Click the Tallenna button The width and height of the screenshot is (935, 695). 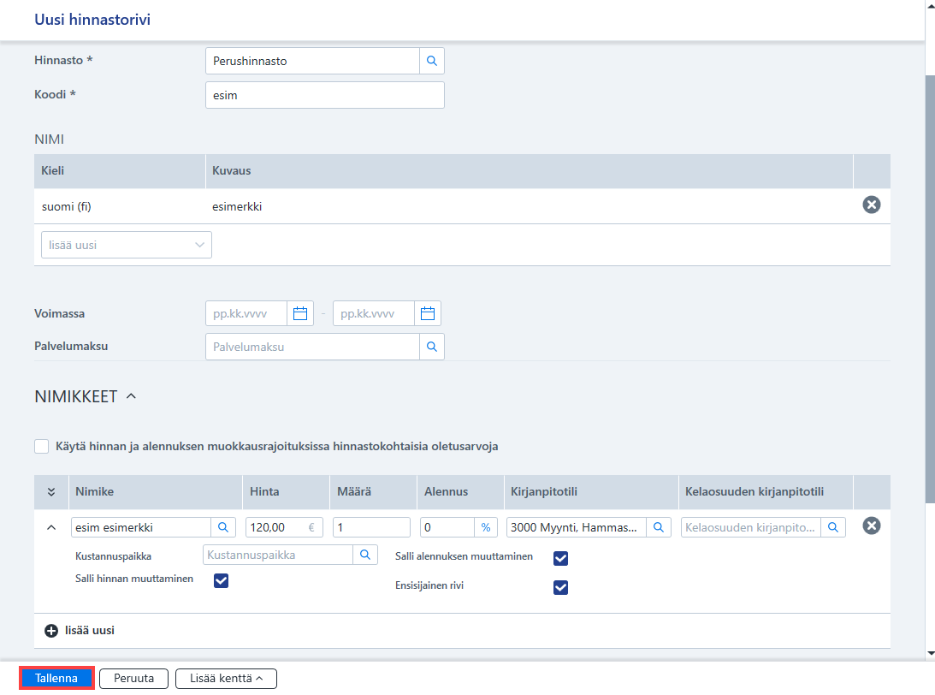[56, 678]
